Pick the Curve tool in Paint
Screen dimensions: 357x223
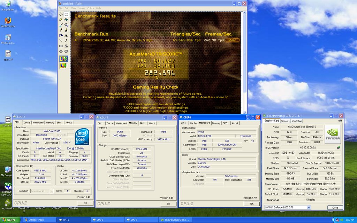click(66, 40)
